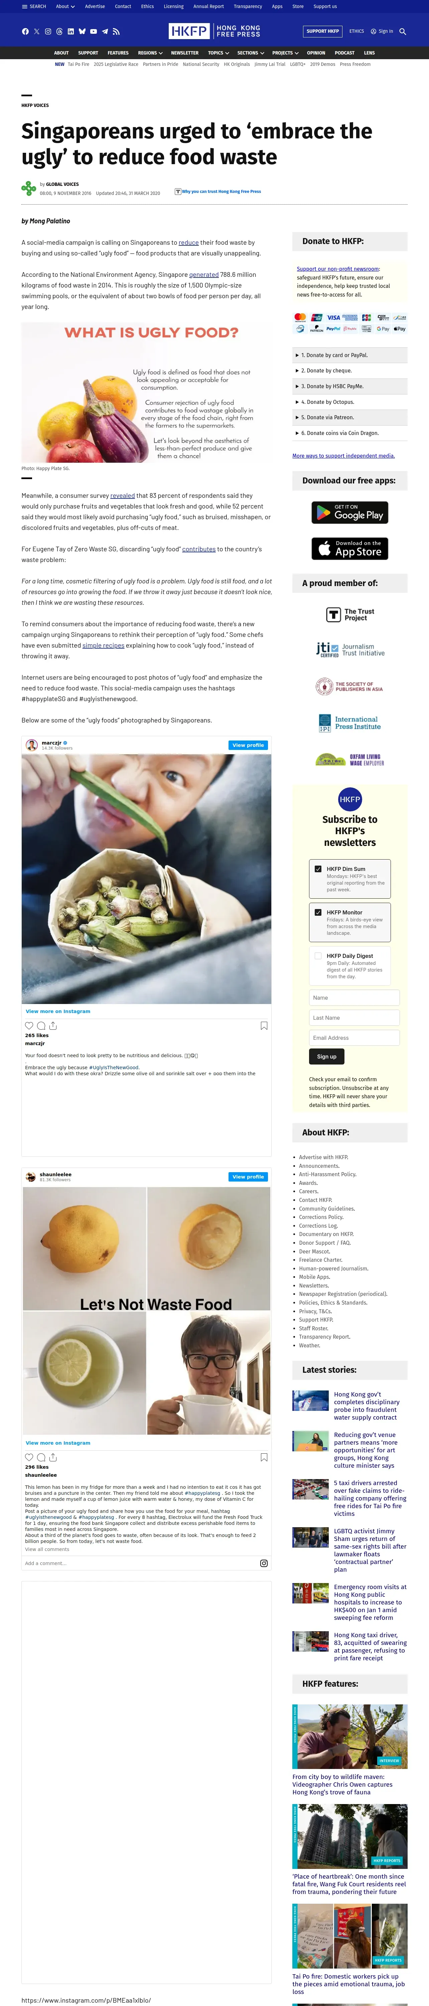
Task: Expand 'Donate by HSBC PayMe' section
Action: tap(349, 386)
